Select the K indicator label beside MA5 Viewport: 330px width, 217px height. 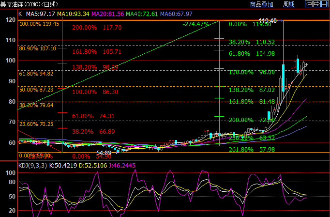pos(20,14)
